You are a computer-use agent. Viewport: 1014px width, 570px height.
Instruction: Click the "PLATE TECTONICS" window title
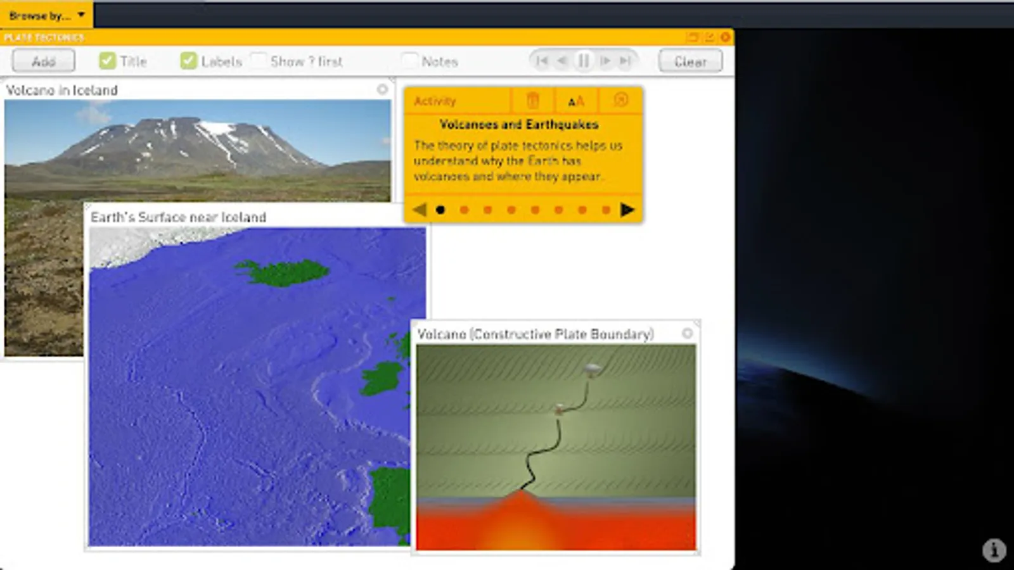(x=43, y=37)
